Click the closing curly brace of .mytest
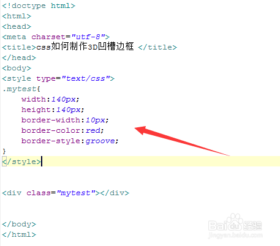The width and height of the screenshot is (280, 246). 4,151
